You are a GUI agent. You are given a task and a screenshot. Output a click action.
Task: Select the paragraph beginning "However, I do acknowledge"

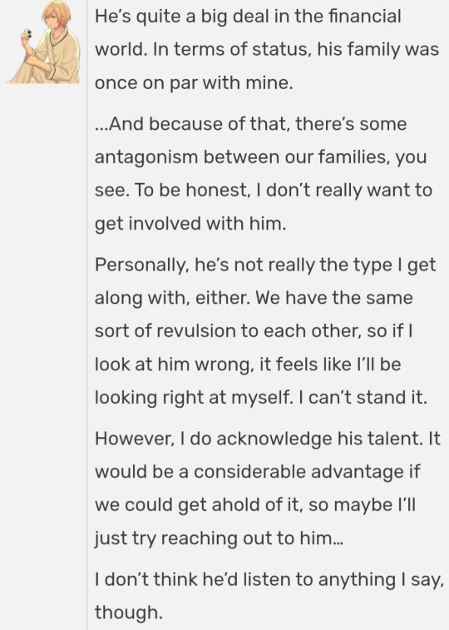pos(268,489)
